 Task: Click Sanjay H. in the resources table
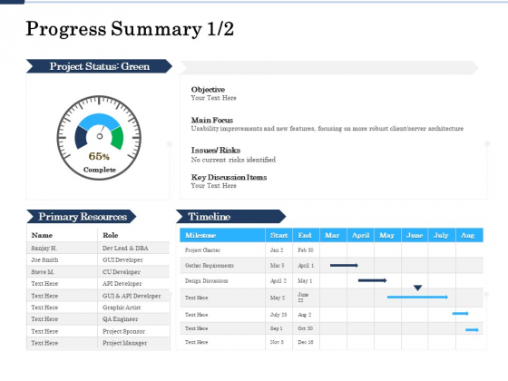click(x=44, y=249)
